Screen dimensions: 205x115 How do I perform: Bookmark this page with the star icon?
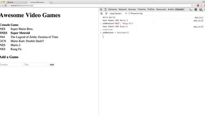click(x=194, y=5)
